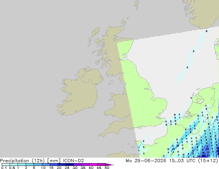Click the 35–40 mm legend swatch
This screenshot has width=219, height=169.
pyautogui.click(x=86, y=165)
